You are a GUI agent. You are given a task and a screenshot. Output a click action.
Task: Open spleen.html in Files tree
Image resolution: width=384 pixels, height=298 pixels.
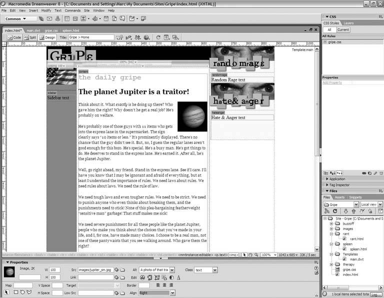(x=358, y=249)
